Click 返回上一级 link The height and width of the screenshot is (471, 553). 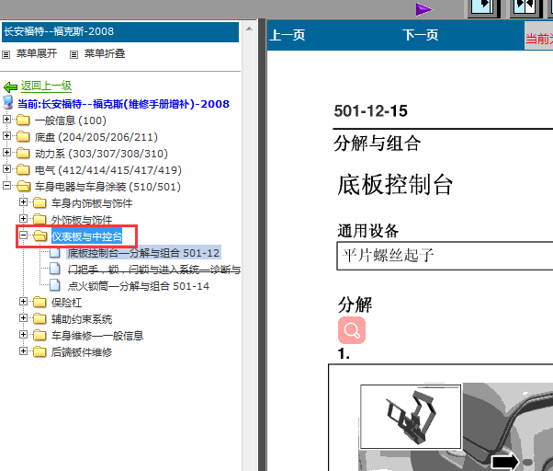tap(46, 86)
